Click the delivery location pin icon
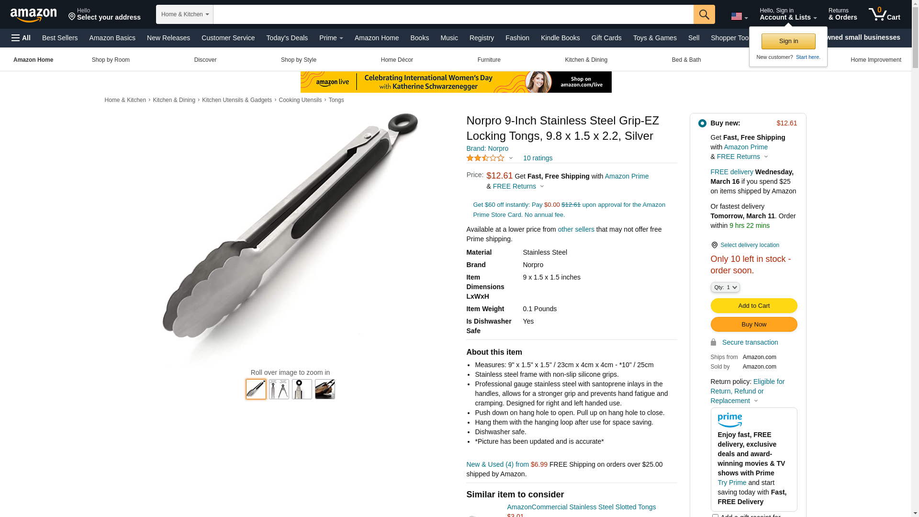The image size is (919, 517). point(714,245)
